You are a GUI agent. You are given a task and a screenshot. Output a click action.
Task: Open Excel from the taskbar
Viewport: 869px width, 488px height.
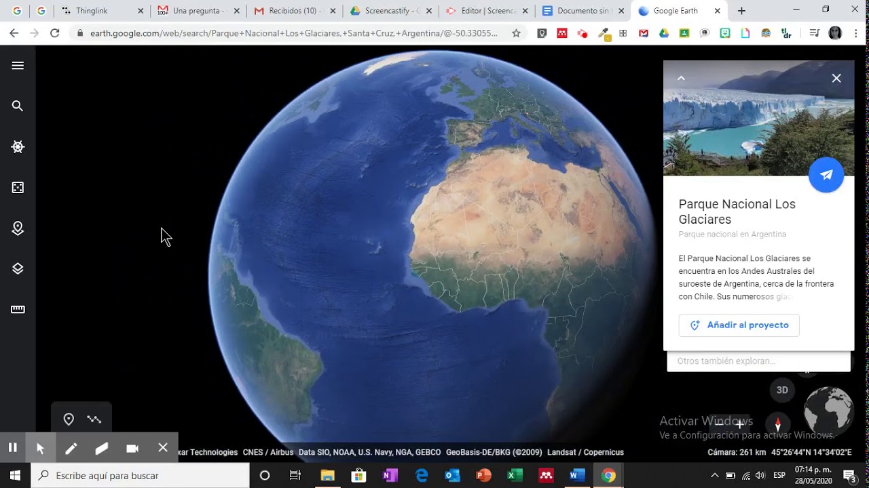[x=515, y=476]
